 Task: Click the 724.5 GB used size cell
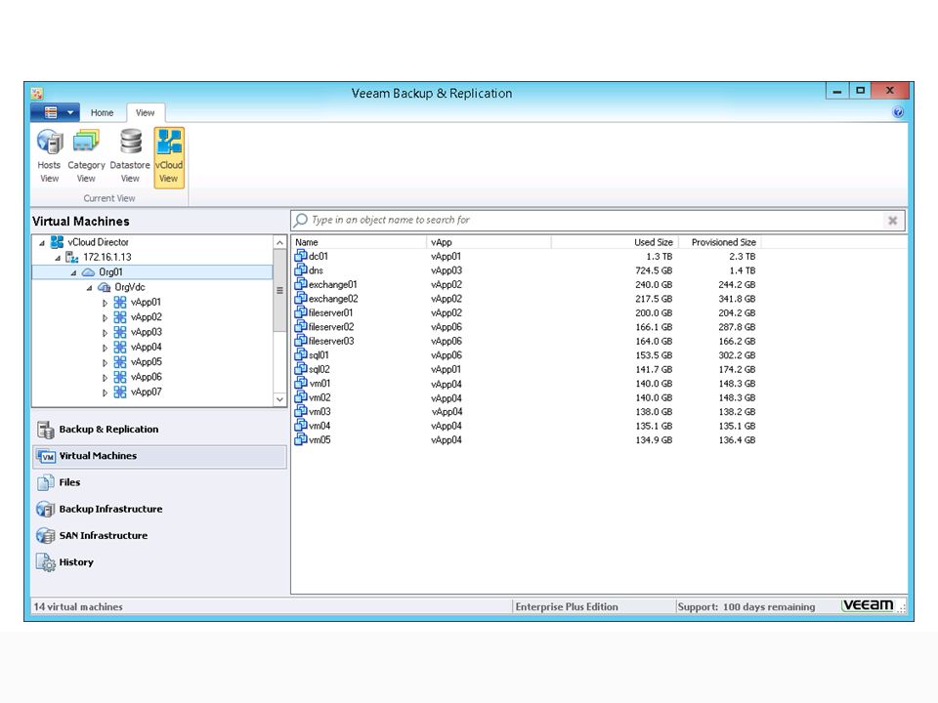[x=654, y=270]
